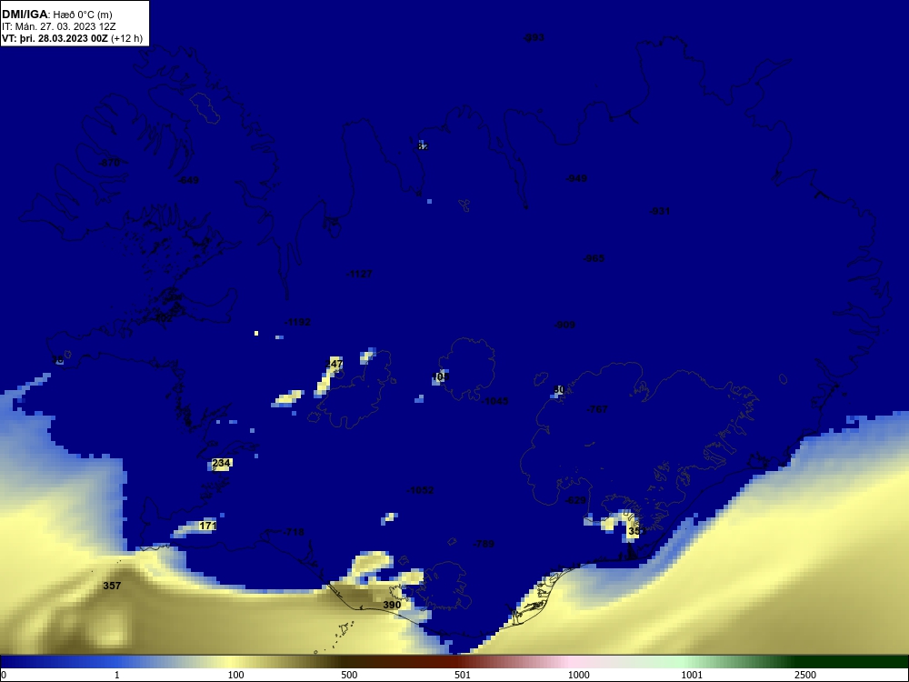Screen dimensions: 909x682
Task: Click the legend label 1000
Action: 578,675
